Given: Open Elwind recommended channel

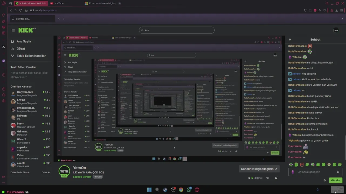Looking at the screenshot, I should pyautogui.click(x=30, y=102).
